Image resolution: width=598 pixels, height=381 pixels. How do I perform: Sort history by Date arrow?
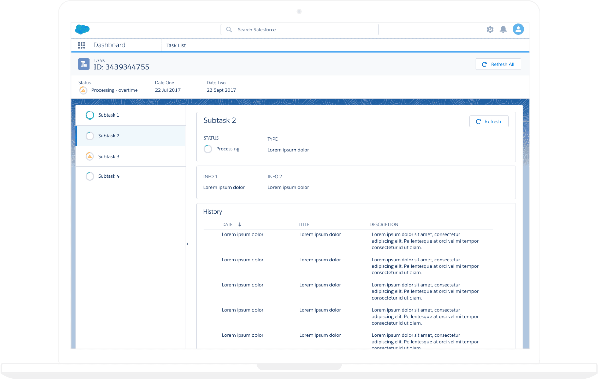tap(239, 225)
